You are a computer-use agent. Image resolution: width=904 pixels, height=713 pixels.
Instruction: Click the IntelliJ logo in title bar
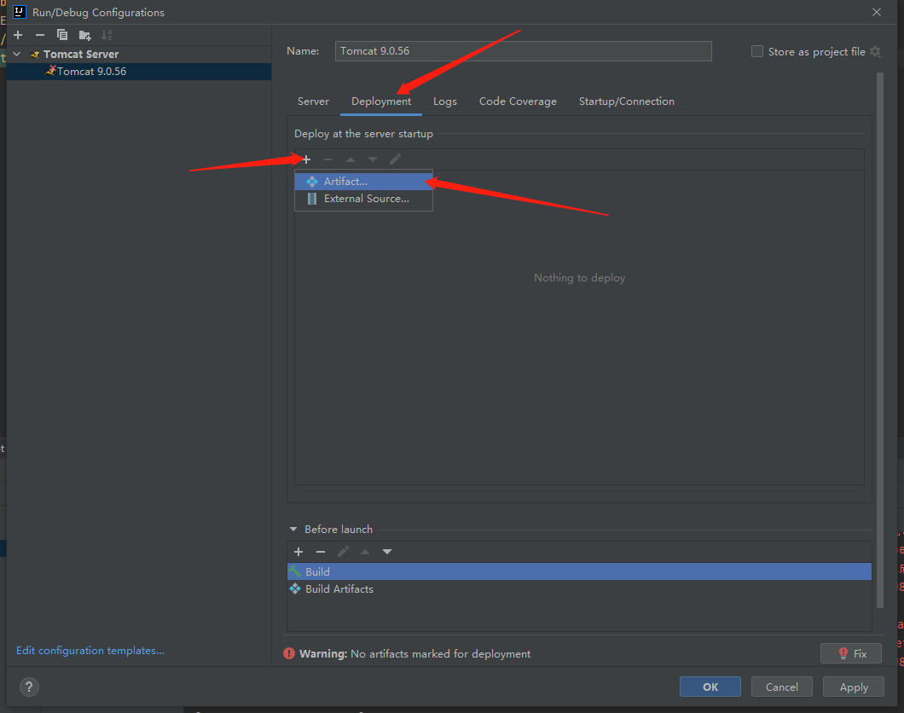19,12
